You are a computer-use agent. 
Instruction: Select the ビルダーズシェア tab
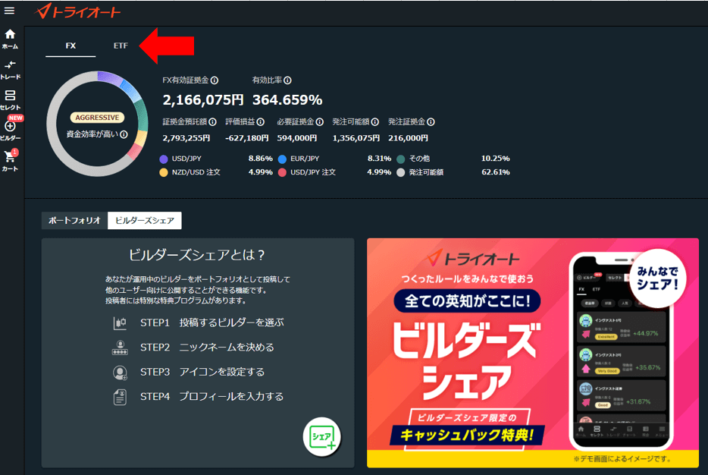[145, 221]
